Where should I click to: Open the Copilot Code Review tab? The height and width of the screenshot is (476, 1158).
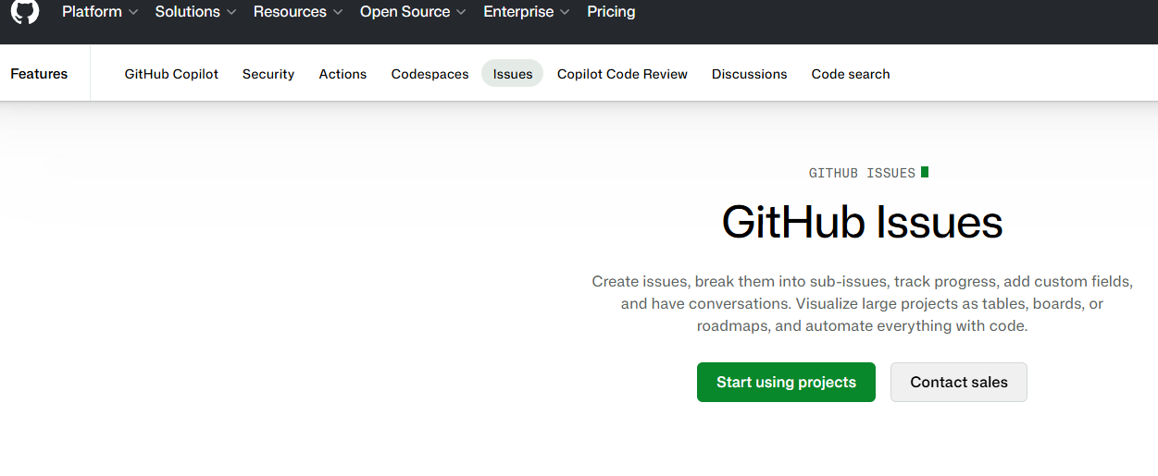click(622, 74)
